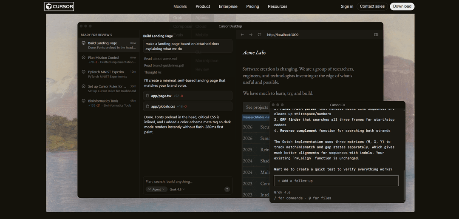Open the Enterprise menu item
This screenshot has height=219, width=459.
(228, 6)
